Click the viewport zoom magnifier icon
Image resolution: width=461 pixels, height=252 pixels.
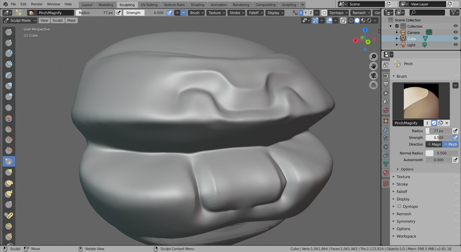[x=373, y=57]
